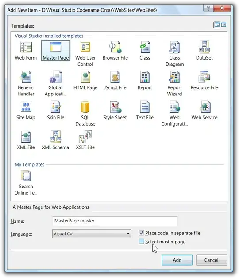
Task: Open the dialog Help question-mark button
Action: 208,8
